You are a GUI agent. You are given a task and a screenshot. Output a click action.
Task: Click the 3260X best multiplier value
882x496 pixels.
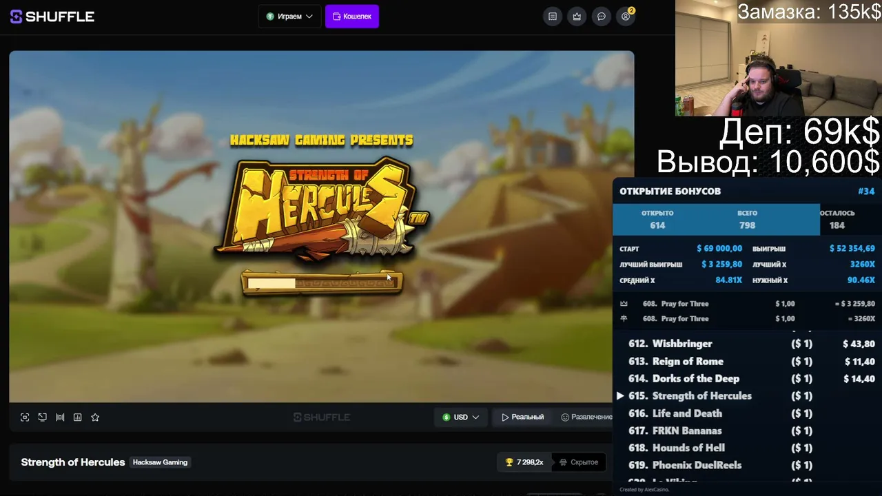click(863, 265)
